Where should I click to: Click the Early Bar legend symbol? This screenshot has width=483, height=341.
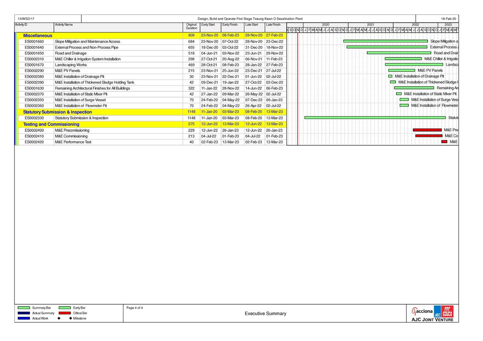(x=64, y=307)
